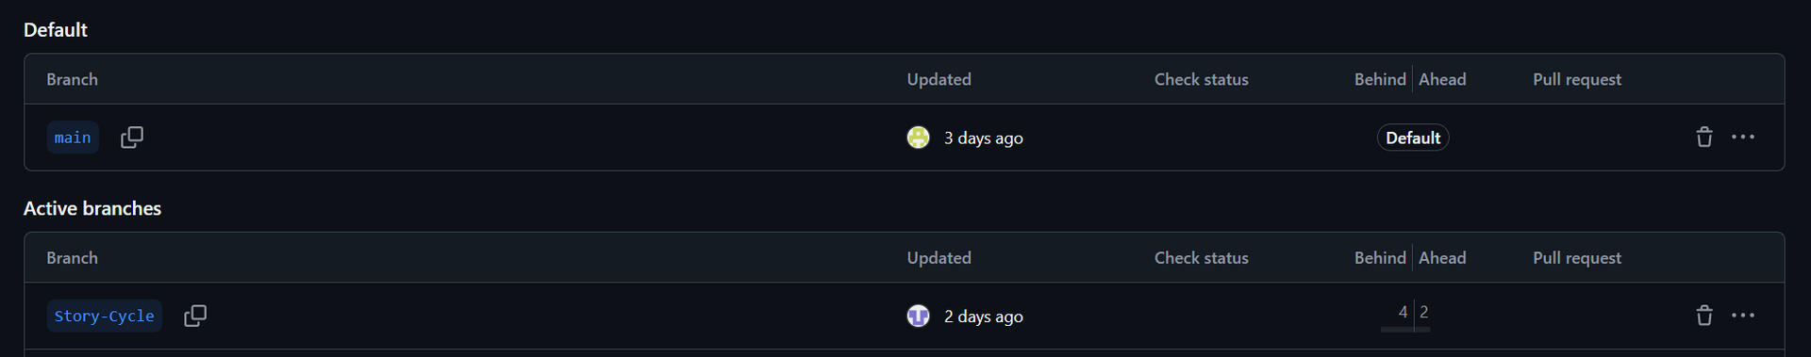
Task: Copy the main branch name to clipboard
Action: (132, 138)
